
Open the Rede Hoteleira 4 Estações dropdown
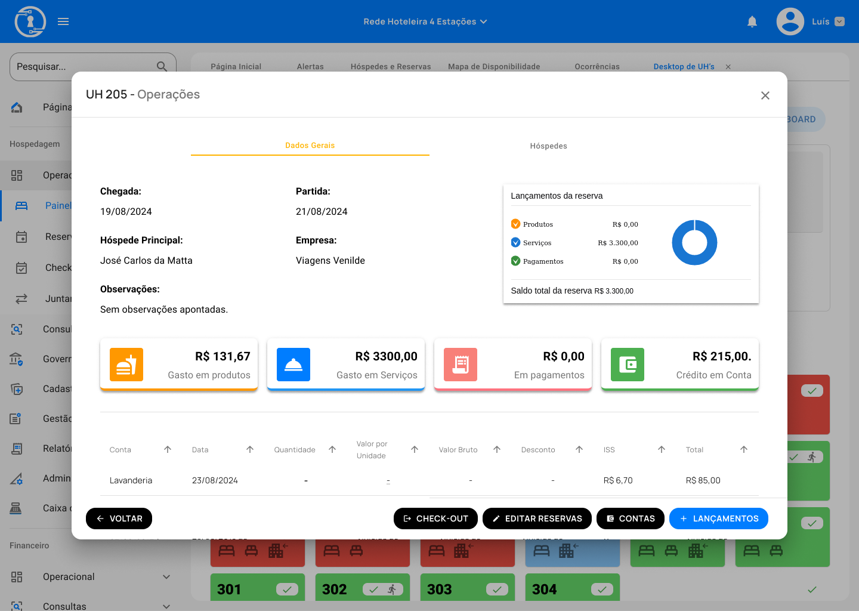[425, 21]
